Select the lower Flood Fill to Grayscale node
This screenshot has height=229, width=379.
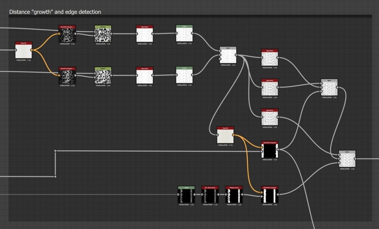click(x=270, y=195)
